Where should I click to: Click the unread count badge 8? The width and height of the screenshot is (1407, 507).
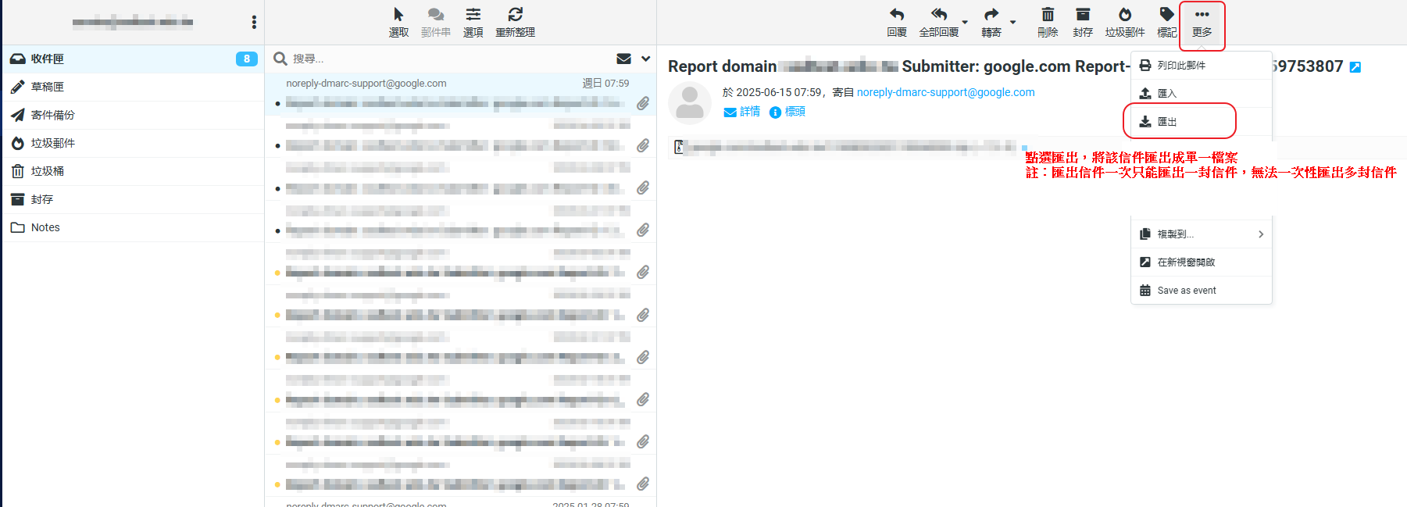click(247, 59)
